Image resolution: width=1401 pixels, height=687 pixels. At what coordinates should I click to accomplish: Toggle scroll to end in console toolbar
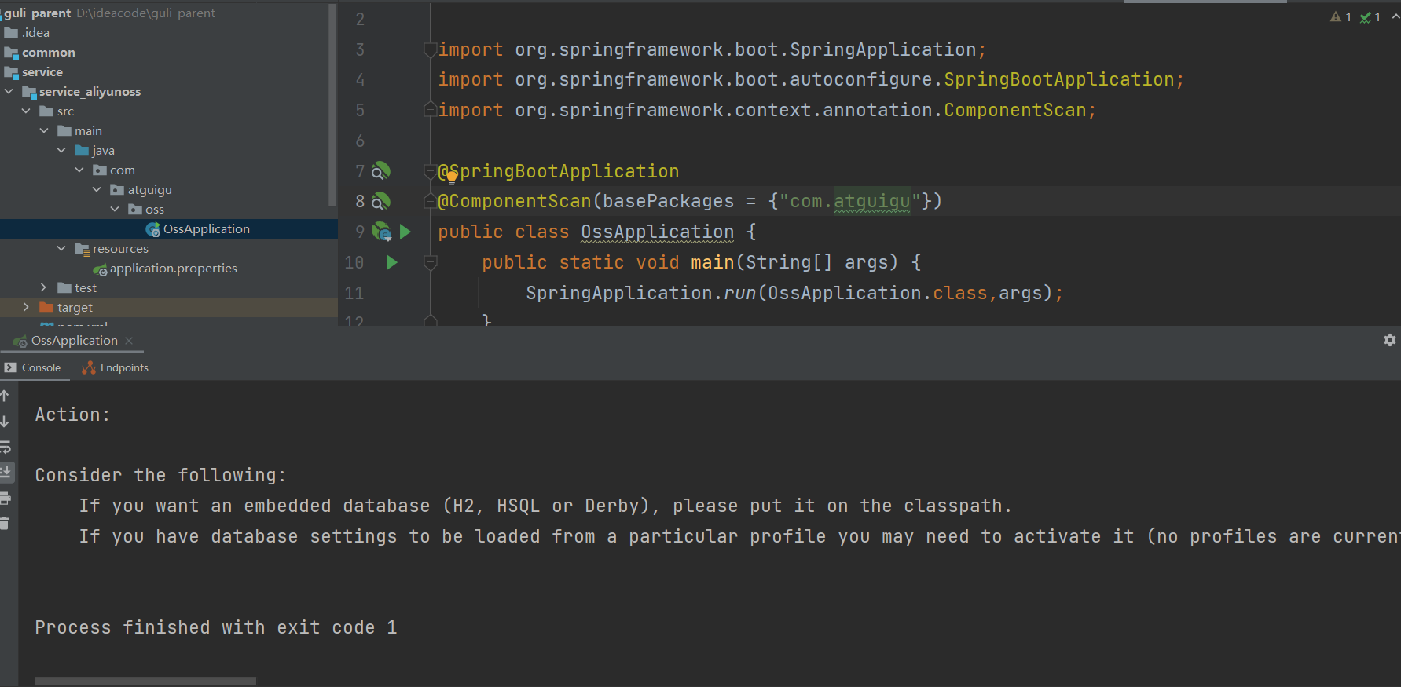(x=5, y=472)
